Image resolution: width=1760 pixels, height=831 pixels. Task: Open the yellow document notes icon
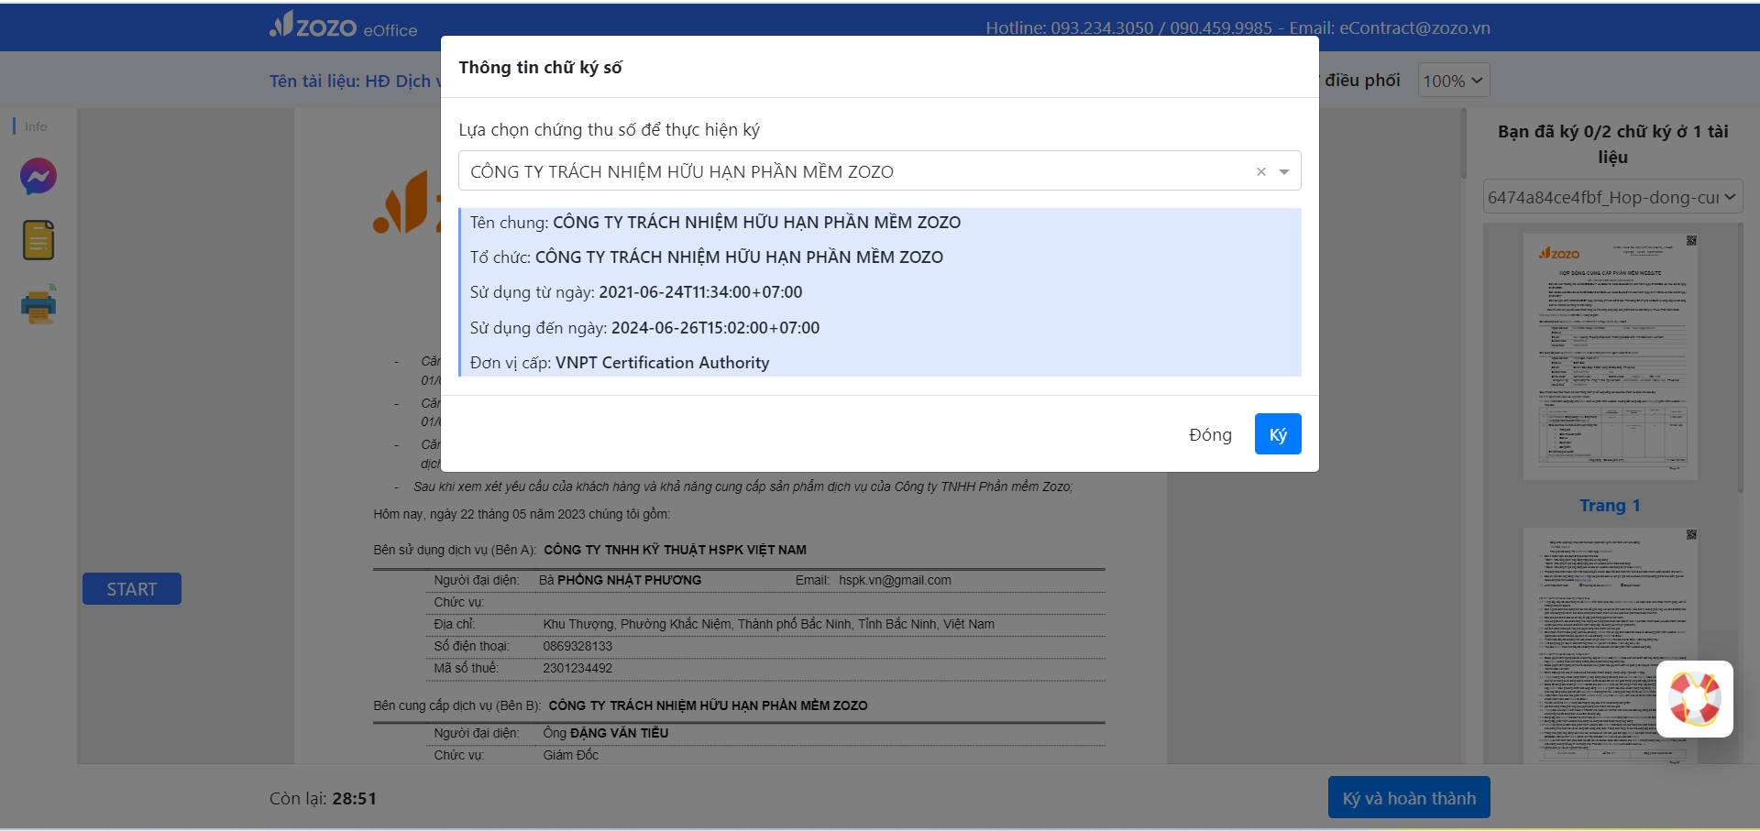tap(38, 240)
